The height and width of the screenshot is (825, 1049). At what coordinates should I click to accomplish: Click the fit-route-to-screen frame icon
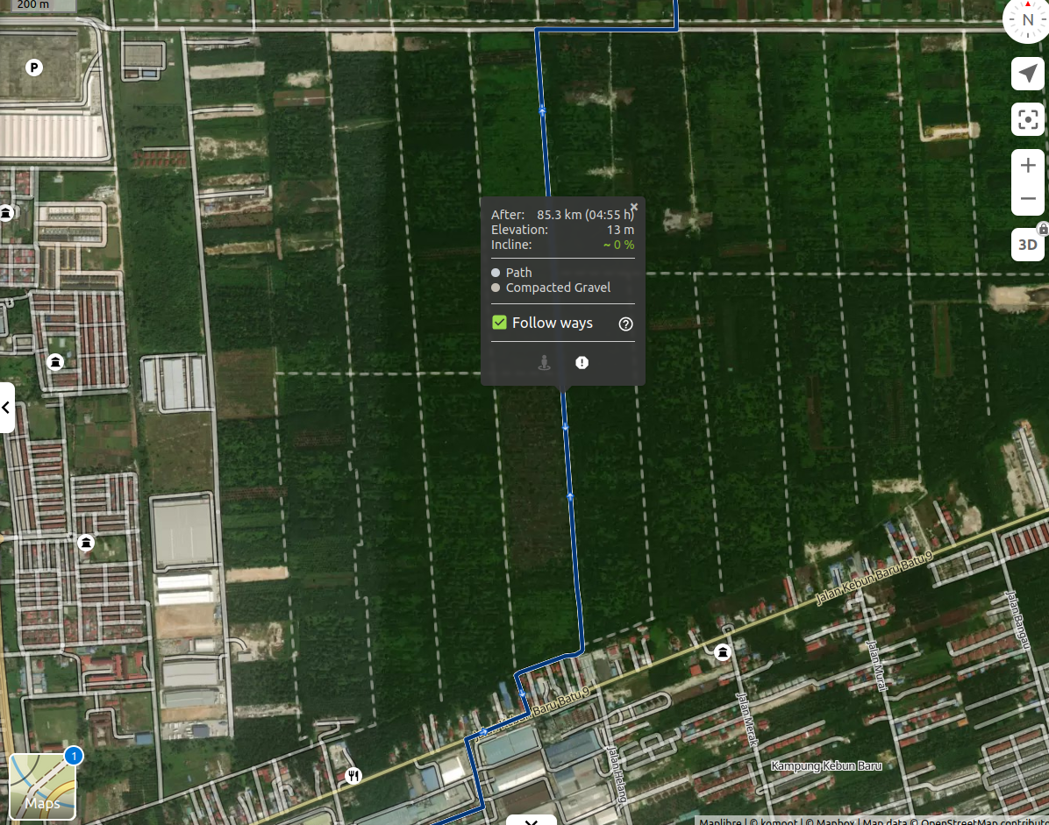[x=1028, y=119]
